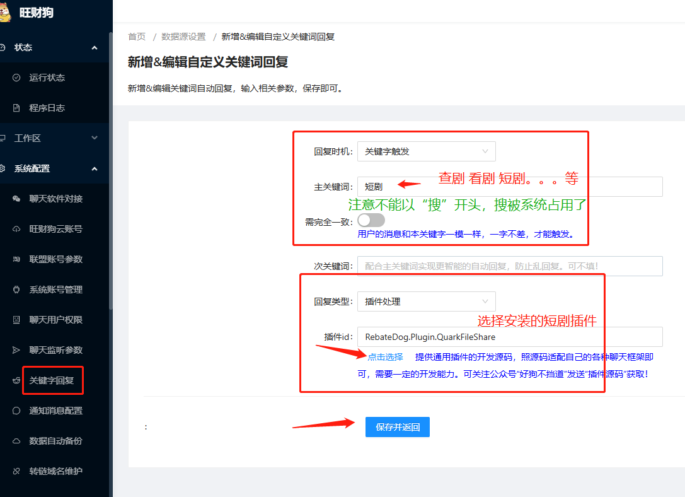This screenshot has height=497, width=685.
Task: Click the 程序日志 document icon
Action: click(17, 108)
